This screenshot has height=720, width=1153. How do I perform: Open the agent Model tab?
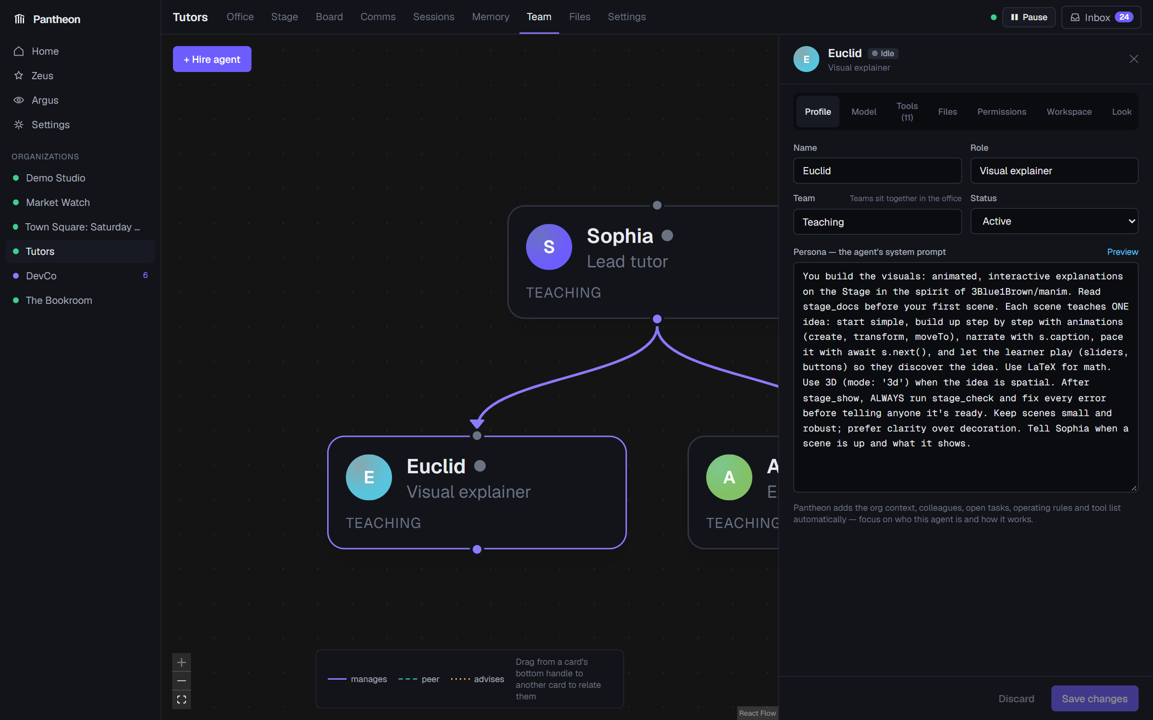click(864, 112)
